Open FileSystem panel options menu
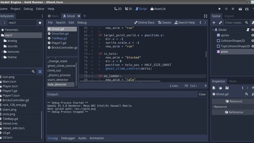 (x=42, y=16)
